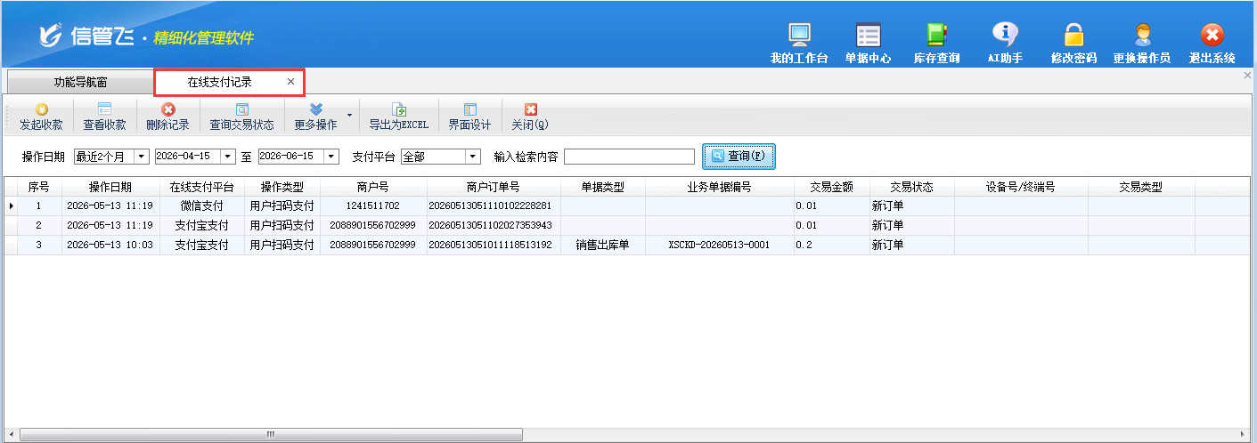Click 更换操作员 switch operator icon
Screen dimensions: 1257x443
point(1142,44)
